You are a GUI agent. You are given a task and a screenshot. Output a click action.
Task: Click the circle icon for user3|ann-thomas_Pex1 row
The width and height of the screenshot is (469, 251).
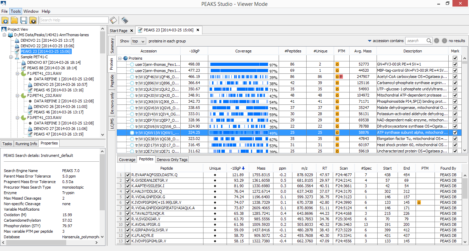[x=132, y=64]
